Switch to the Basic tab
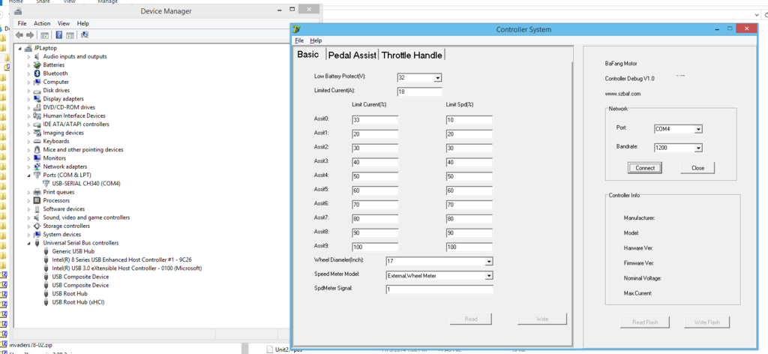 [x=308, y=54]
